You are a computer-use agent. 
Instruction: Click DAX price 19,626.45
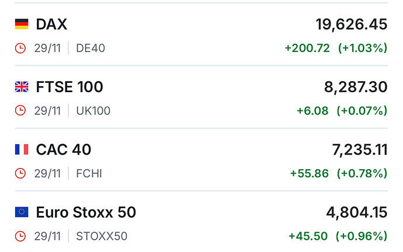click(x=351, y=24)
